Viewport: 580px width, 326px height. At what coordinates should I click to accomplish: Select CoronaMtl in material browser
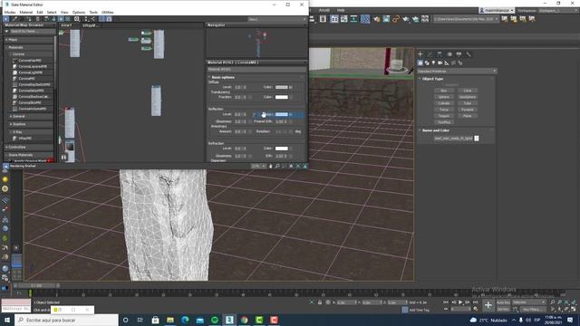click(x=26, y=79)
